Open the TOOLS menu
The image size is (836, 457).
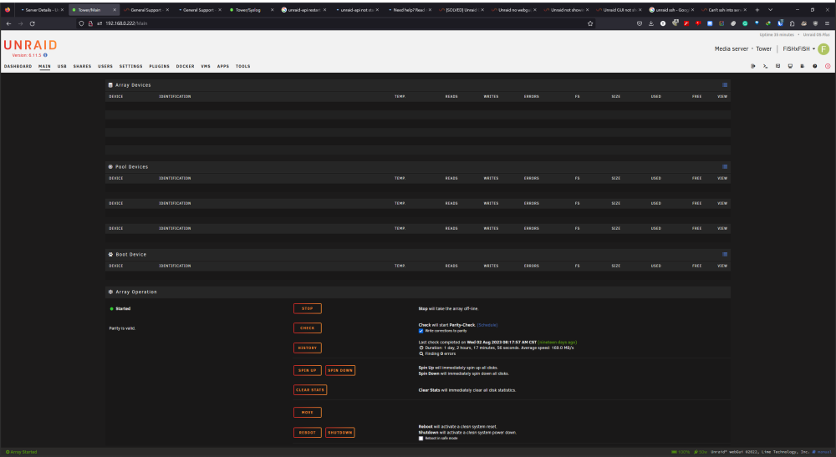[x=242, y=67]
